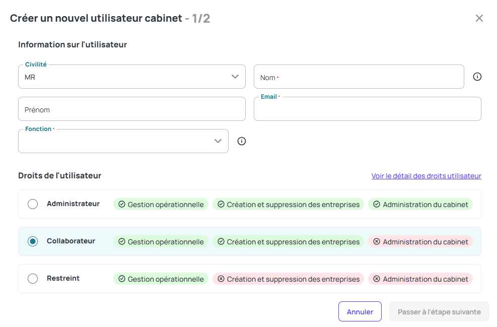Expand the Fonction dropdown chevron

tap(218, 141)
